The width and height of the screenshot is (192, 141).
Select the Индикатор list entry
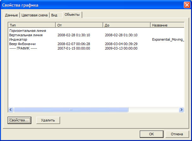tap(18, 39)
